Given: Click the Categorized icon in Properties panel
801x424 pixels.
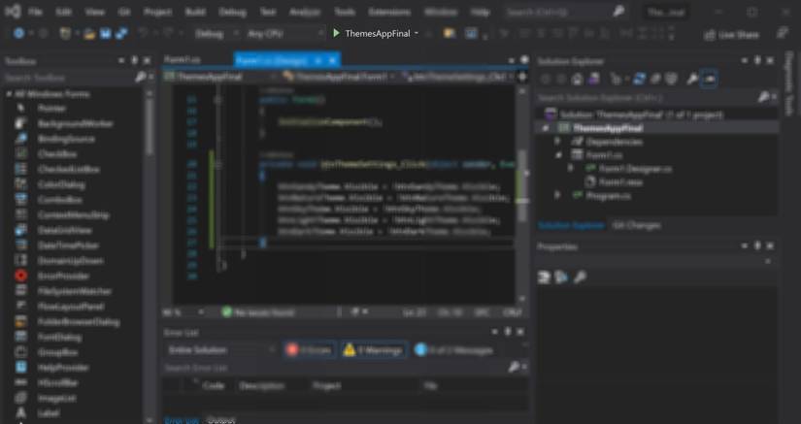Looking at the screenshot, I should [544, 277].
